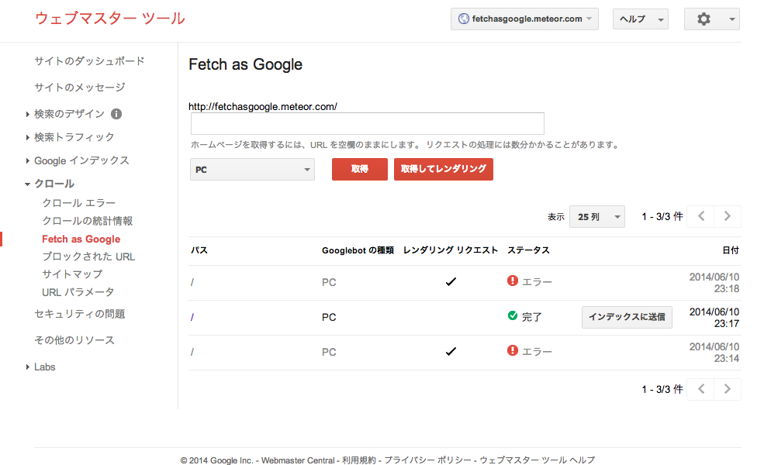Click the date 2014/06/10 23:18
Screen dimensions: 771x465
click(714, 283)
